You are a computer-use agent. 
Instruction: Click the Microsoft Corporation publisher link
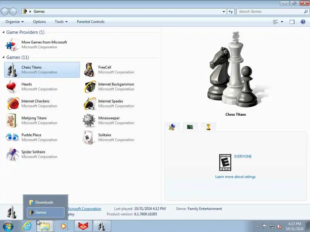[x=84, y=209]
